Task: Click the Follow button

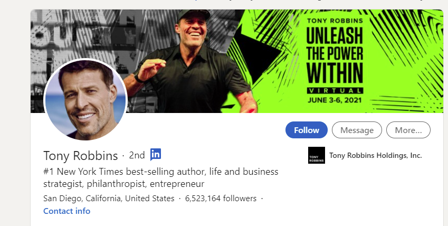Action: coord(307,130)
